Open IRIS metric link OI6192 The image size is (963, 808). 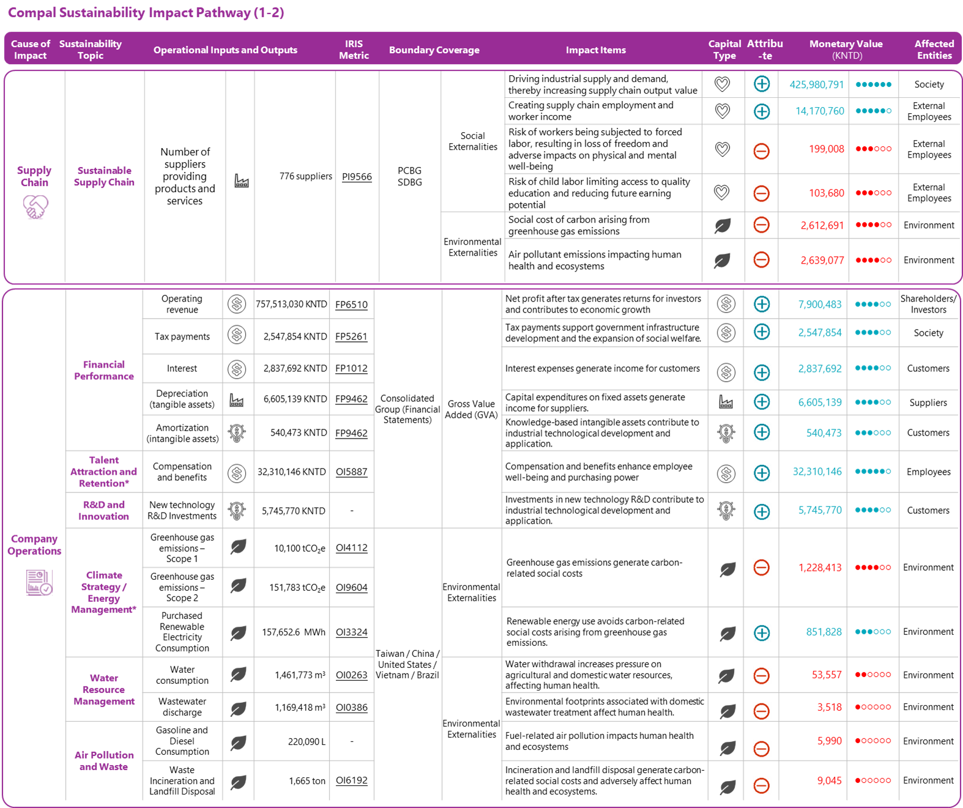(x=352, y=780)
